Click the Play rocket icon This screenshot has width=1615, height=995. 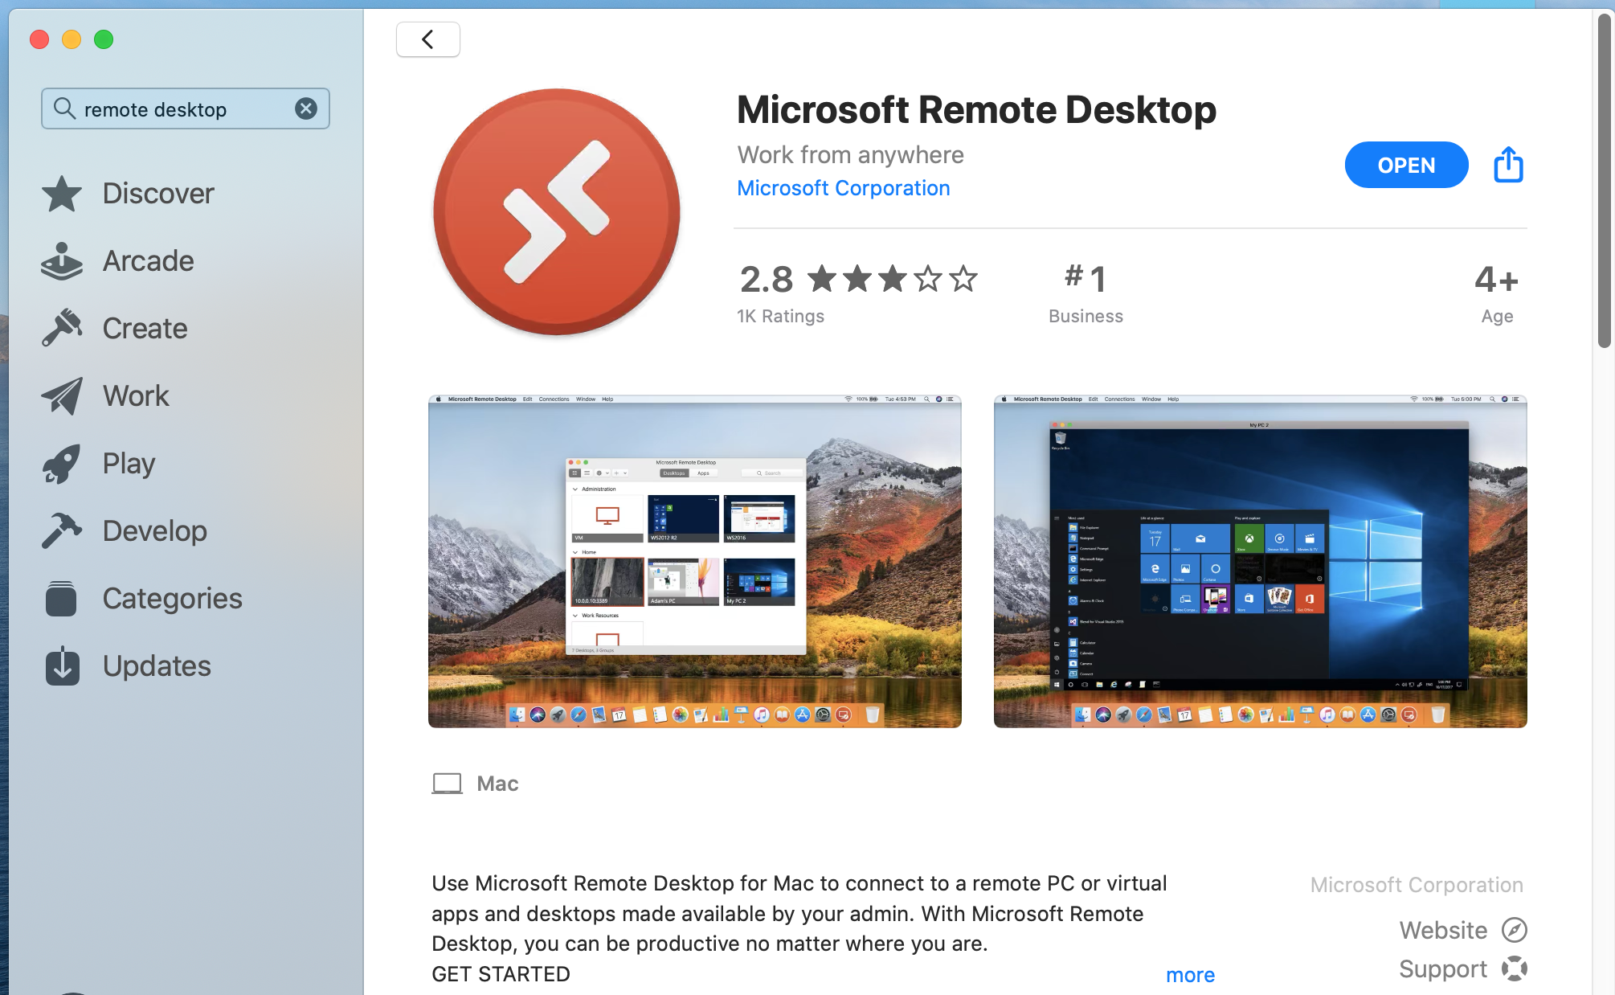62,464
